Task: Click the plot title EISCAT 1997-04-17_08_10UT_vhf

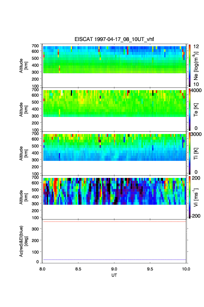Action: 114,39
